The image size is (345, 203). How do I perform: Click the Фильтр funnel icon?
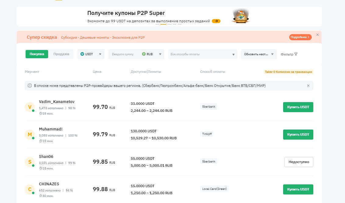[296, 54]
